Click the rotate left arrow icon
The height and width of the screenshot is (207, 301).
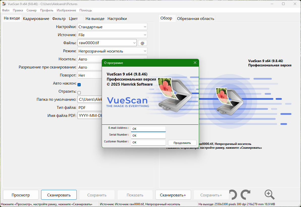(x=233, y=195)
